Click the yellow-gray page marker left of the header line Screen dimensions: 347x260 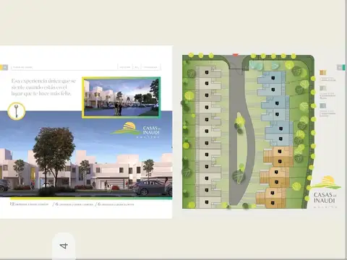(4, 67)
